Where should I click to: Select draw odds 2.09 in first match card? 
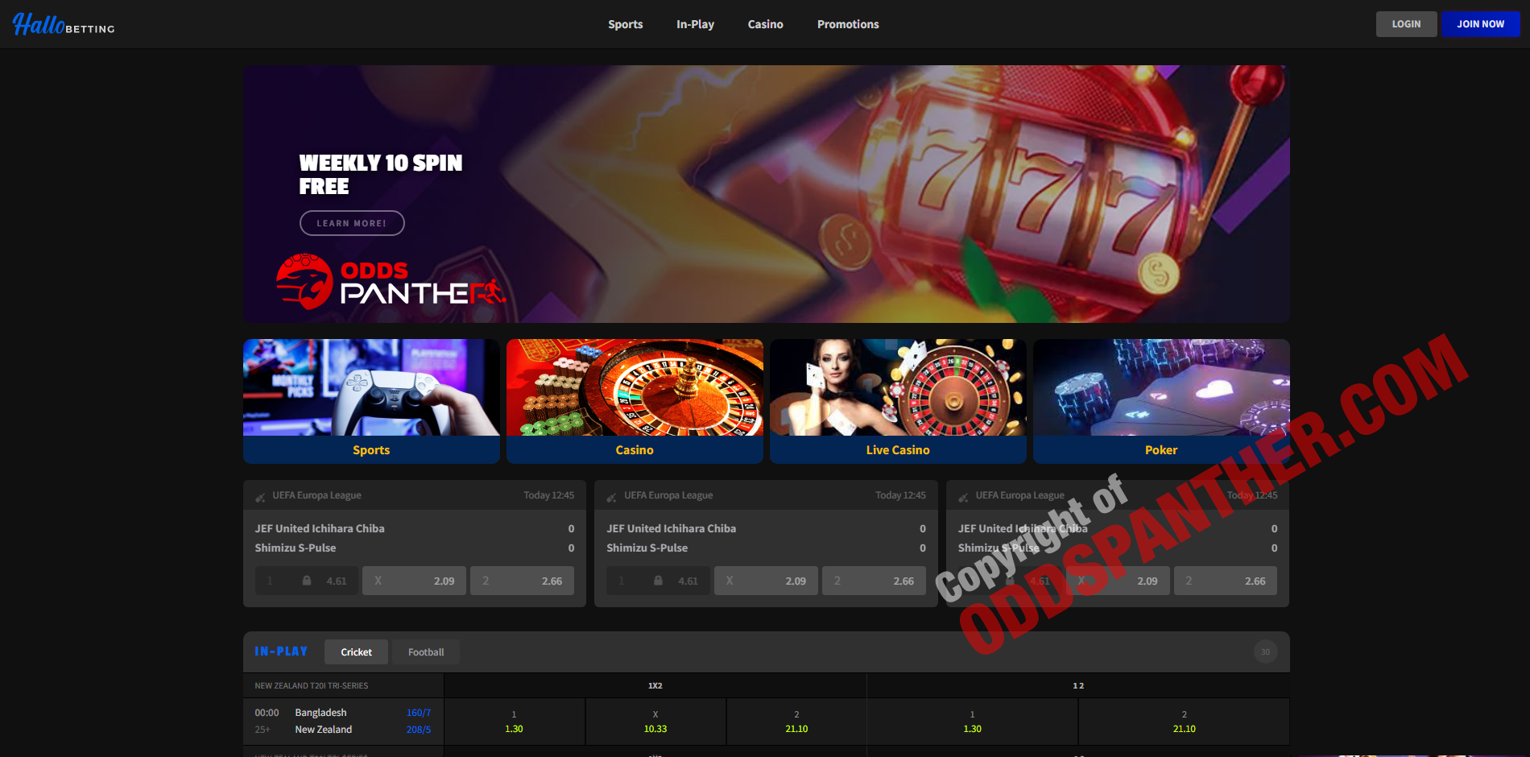414,581
